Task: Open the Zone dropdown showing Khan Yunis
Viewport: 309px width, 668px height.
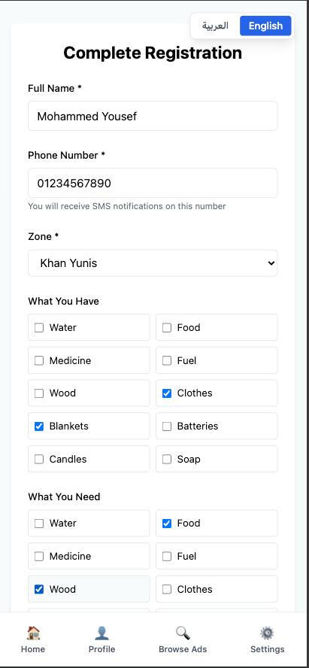Action: [x=153, y=263]
